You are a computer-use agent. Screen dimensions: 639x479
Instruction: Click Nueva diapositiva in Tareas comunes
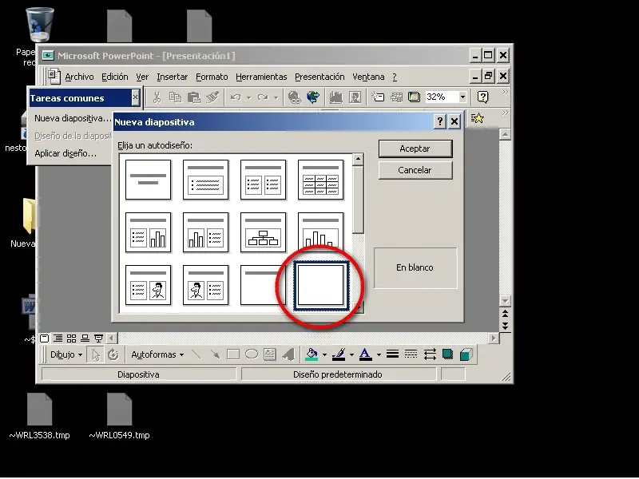[72, 118]
